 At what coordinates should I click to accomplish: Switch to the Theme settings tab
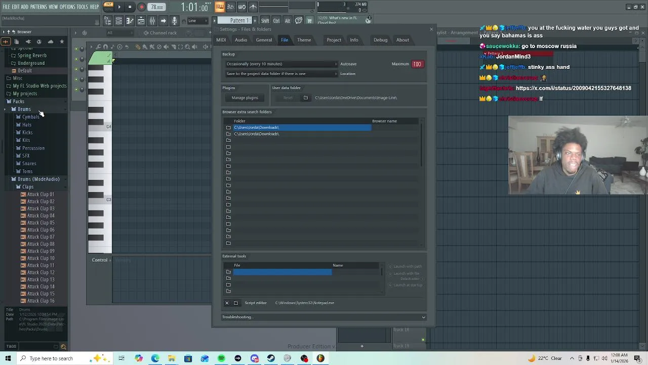[304, 40]
